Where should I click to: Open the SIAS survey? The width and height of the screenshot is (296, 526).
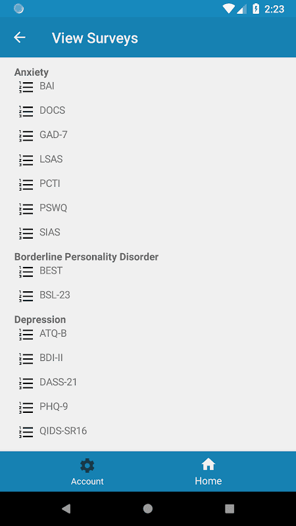click(50, 232)
